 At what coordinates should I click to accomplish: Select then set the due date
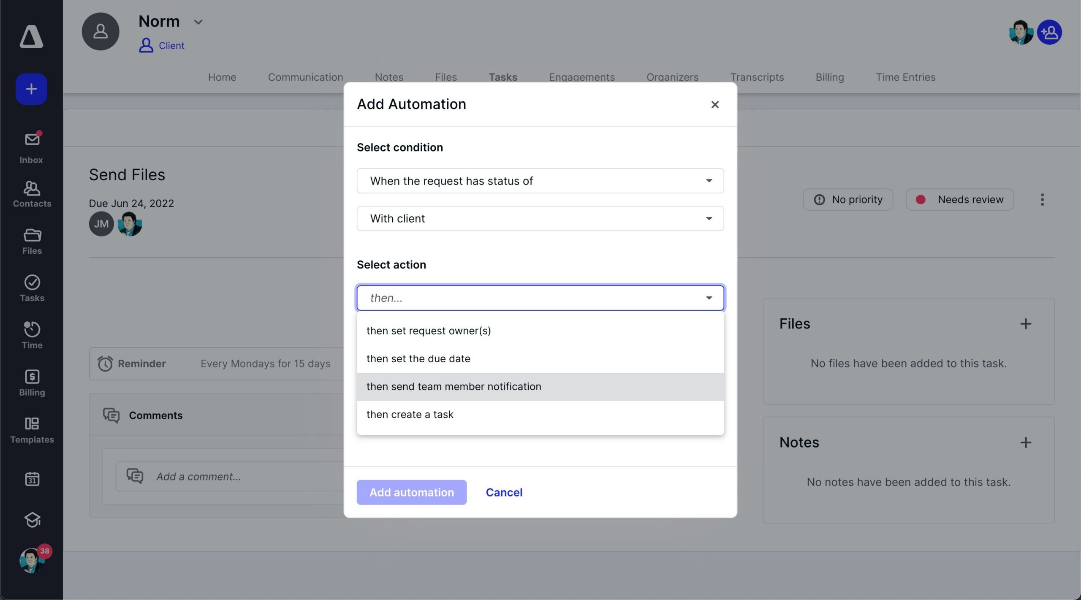(x=418, y=358)
